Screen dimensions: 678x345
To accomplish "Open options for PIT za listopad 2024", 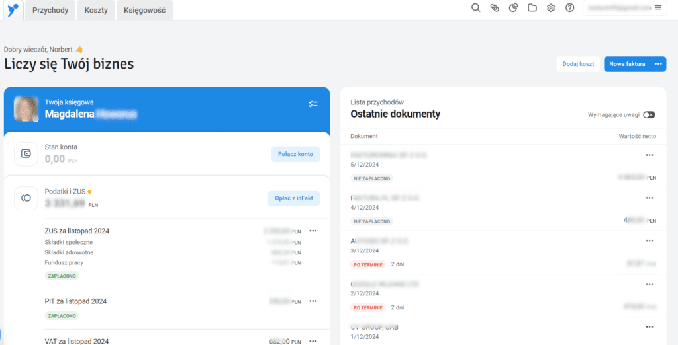I will click(313, 301).
